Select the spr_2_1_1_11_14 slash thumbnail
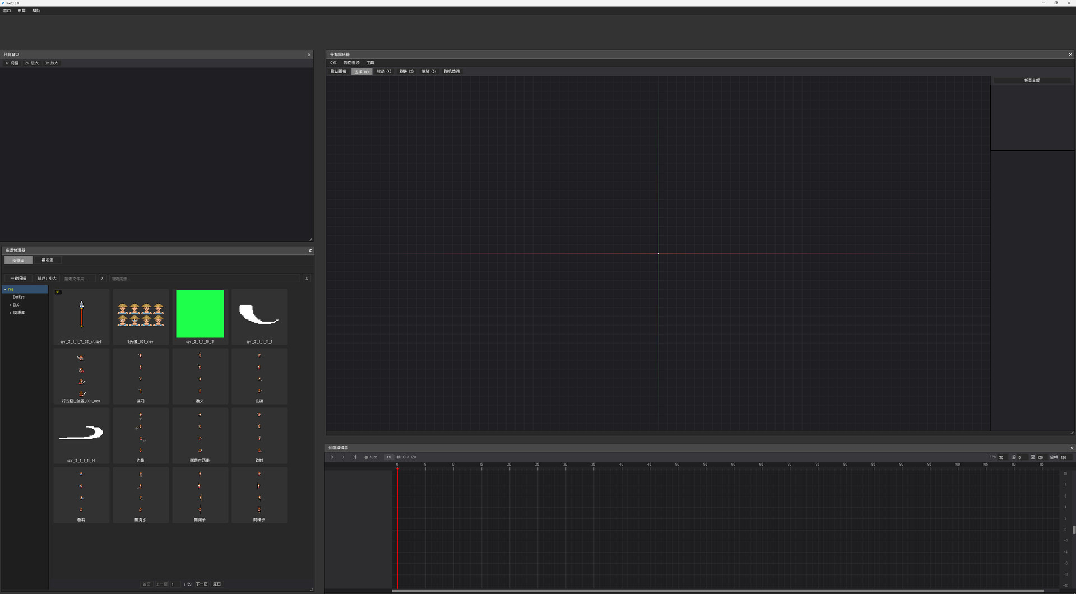This screenshot has width=1076, height=594. click(81, 435)
